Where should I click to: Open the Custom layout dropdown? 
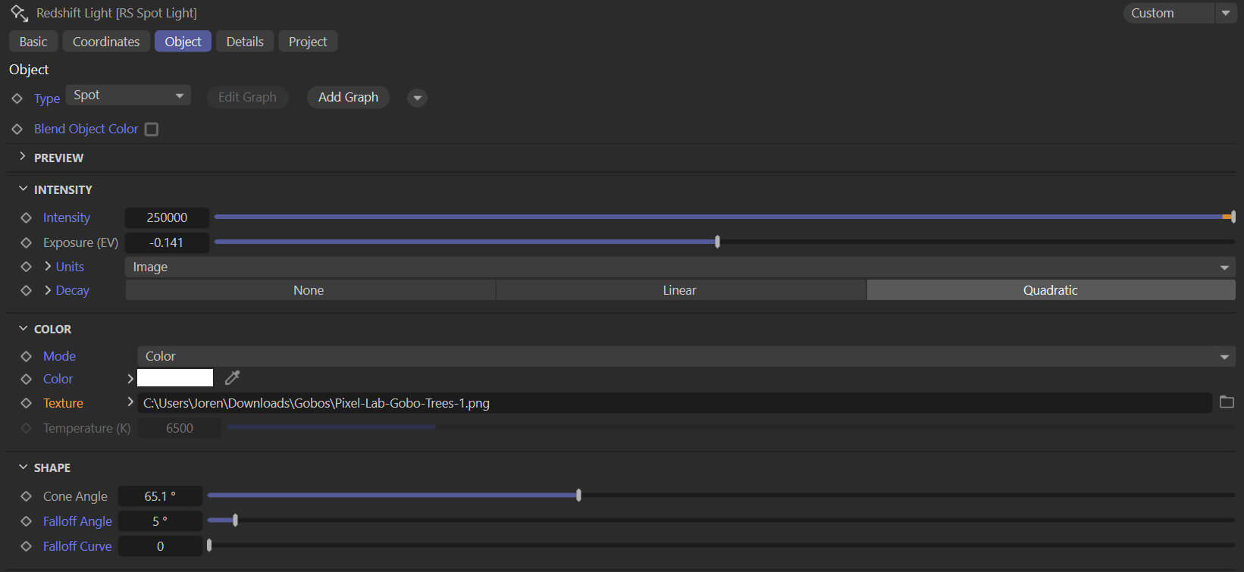tap(1180, 13)
